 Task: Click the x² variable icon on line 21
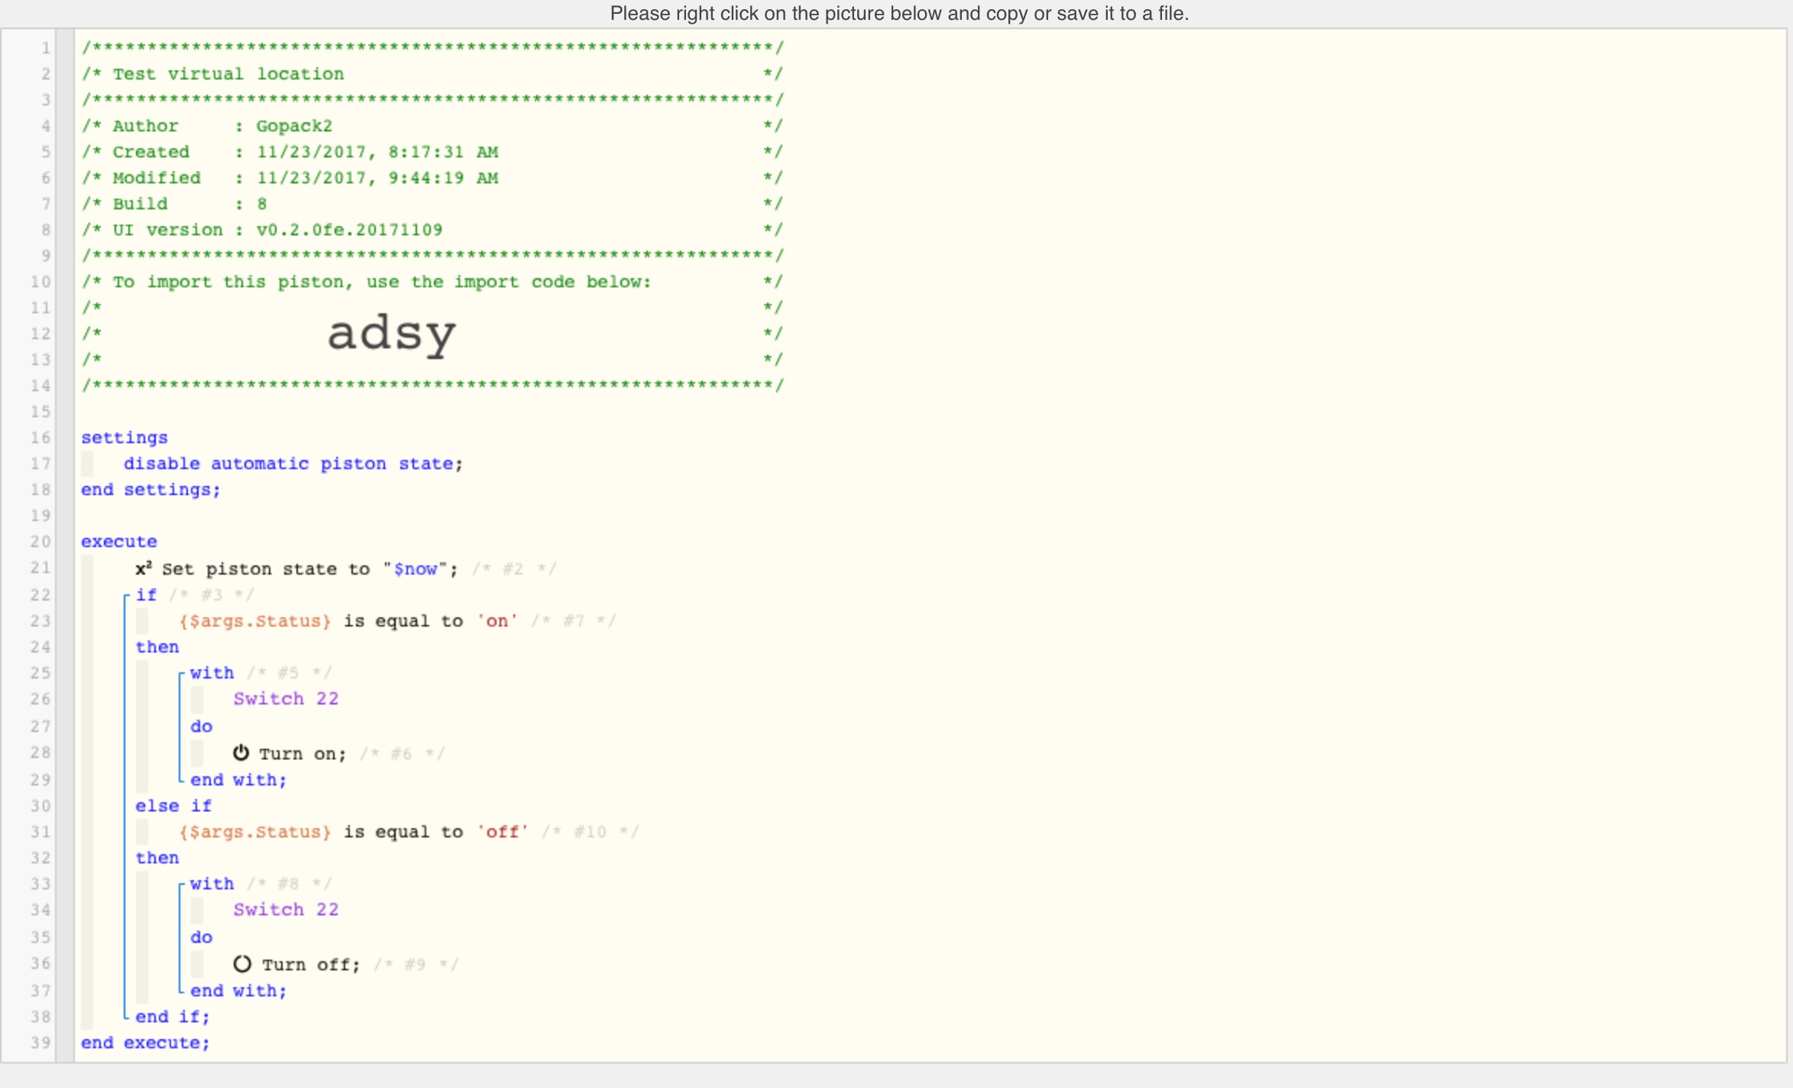tap(144, 568)
